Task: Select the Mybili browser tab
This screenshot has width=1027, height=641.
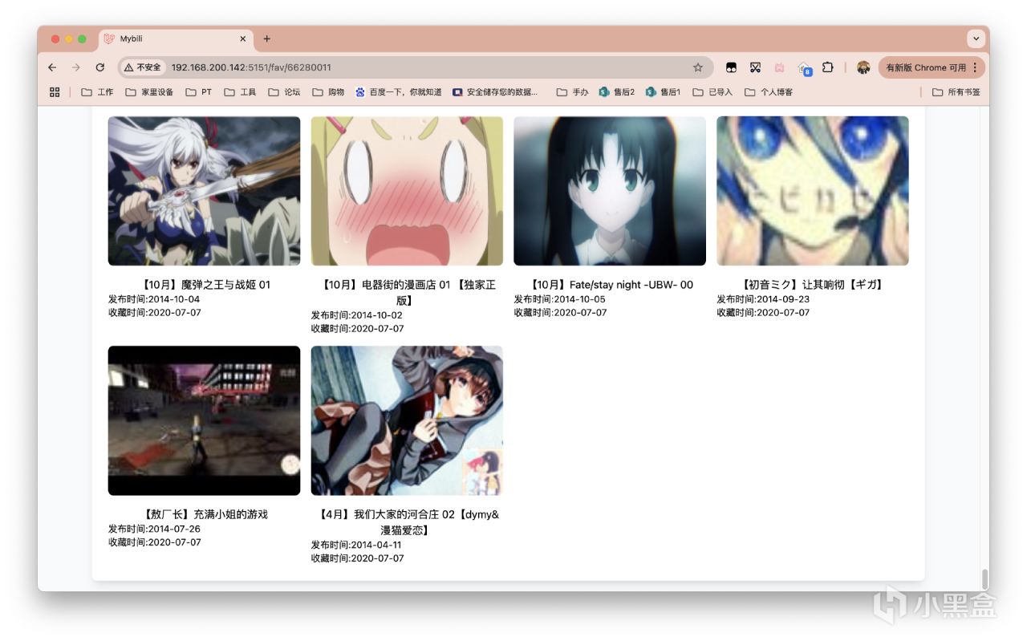Action: (x=176, y=39)
